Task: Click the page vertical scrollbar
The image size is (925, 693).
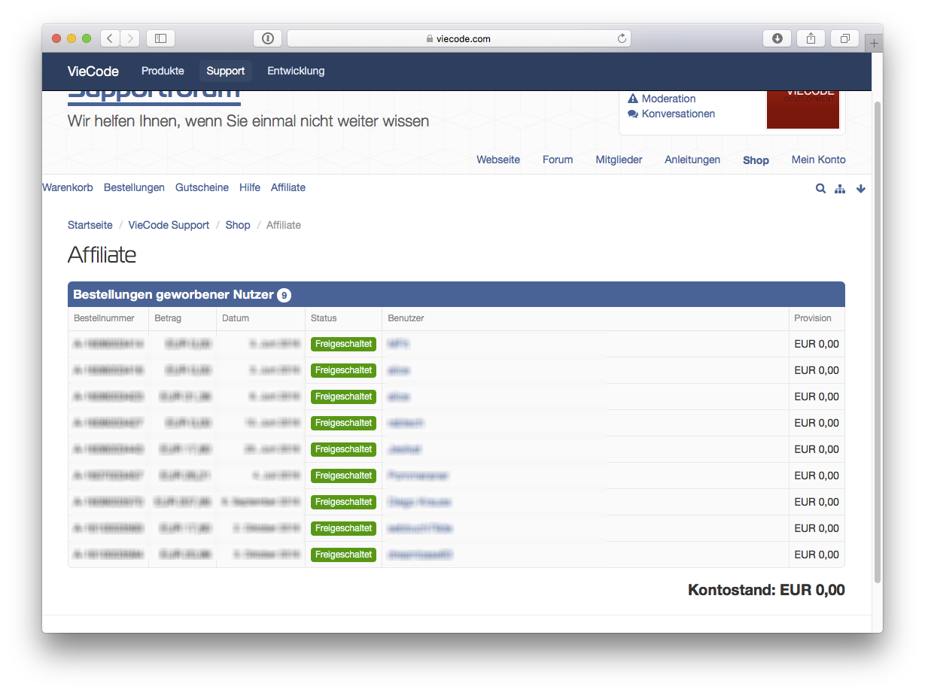Action: [877, 339]
